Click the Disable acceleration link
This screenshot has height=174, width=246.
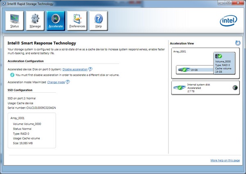click(75, 69)
